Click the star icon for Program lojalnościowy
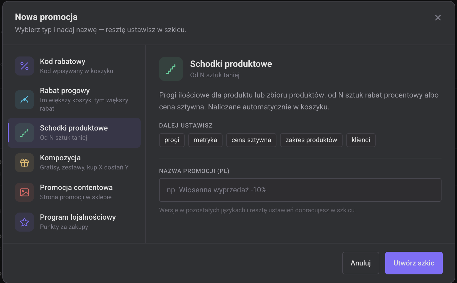This screenshot has height=283, width=457. click(x=24, y=222)
